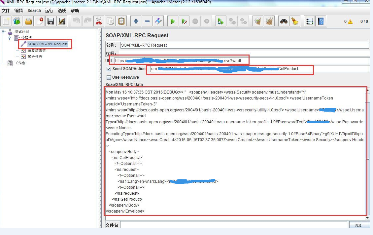Select the 察看结果树 listener node
Viewport: 373px width, 235px height.
point(37,50)
